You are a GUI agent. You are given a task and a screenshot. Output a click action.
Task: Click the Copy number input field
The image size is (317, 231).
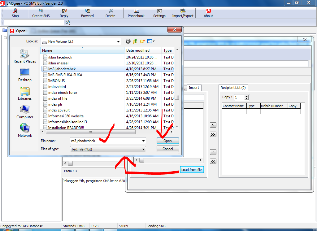point(239,97)
